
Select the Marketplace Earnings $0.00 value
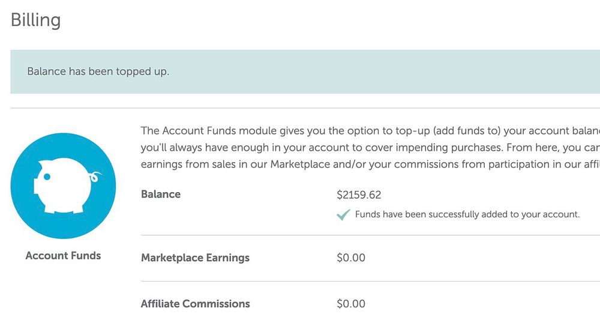point(351,258)
